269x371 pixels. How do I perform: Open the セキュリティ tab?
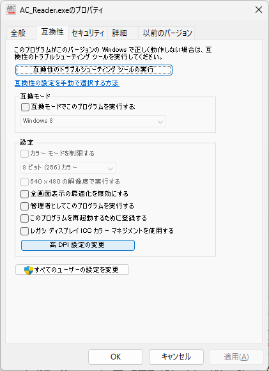(x=88, y=33)
